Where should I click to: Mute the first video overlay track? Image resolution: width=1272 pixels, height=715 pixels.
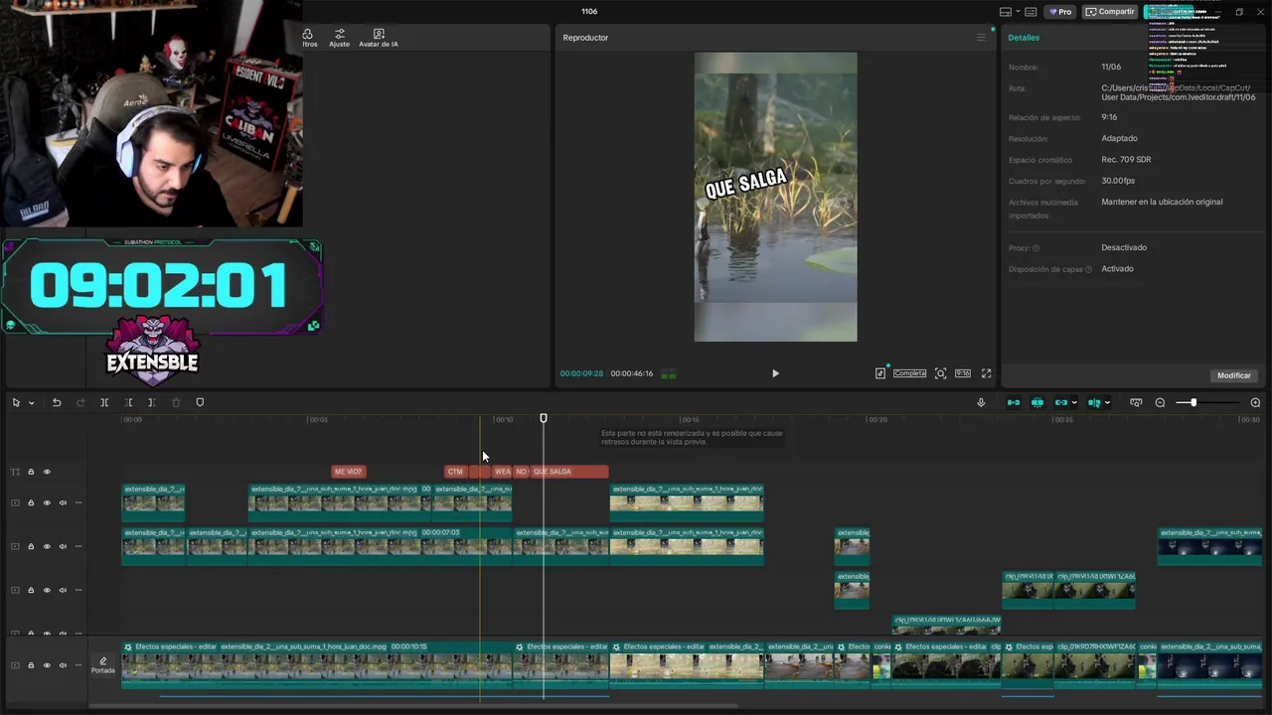tap(63, 502)
